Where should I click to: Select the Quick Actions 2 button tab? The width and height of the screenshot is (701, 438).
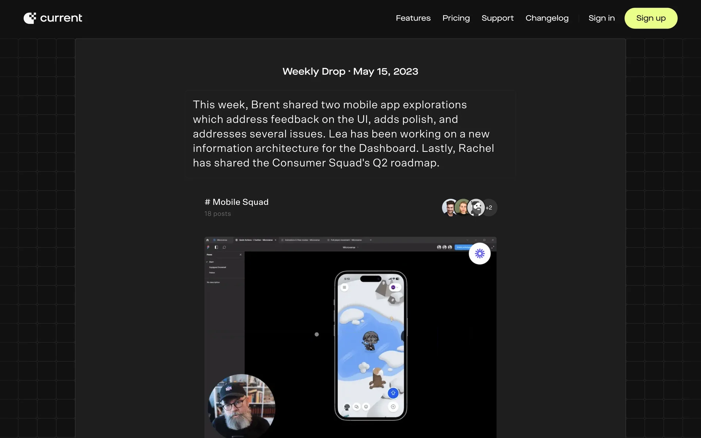256,240
